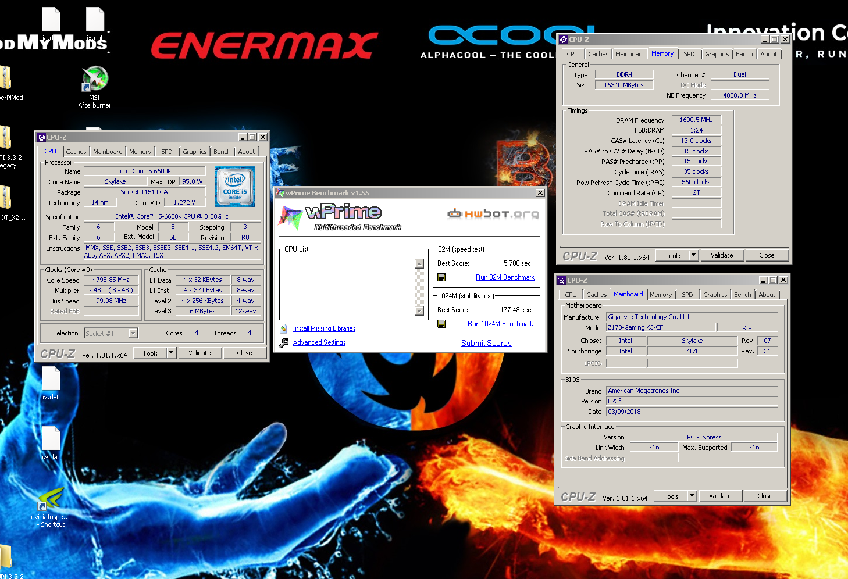The width and height of the screenshot is (848, 579).
Task: Click Validate in the Mainboard window
Action: click(x=720, y=496)
